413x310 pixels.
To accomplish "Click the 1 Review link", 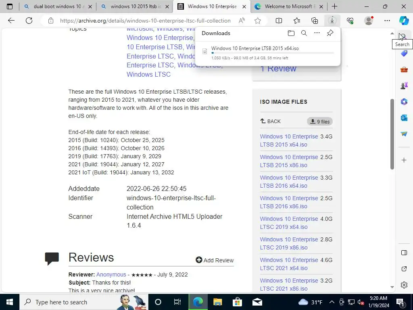I will 278,69.
